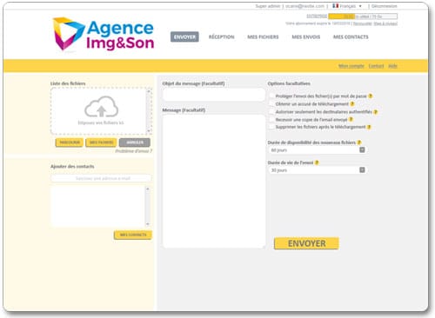435x318 pixels.
Task: Switch to the MES ENVOIS tab
Action: [x=306, y=36]
